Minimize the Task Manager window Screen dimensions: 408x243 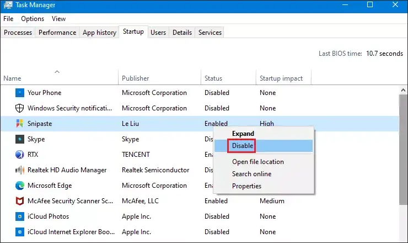345,4
